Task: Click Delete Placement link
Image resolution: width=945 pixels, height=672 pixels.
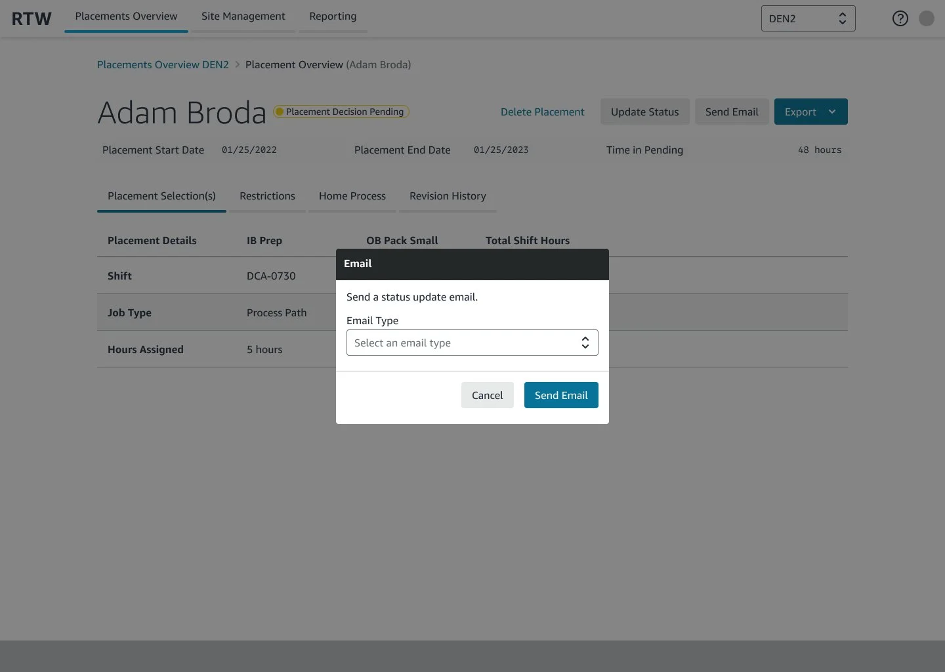Action: 542,112
